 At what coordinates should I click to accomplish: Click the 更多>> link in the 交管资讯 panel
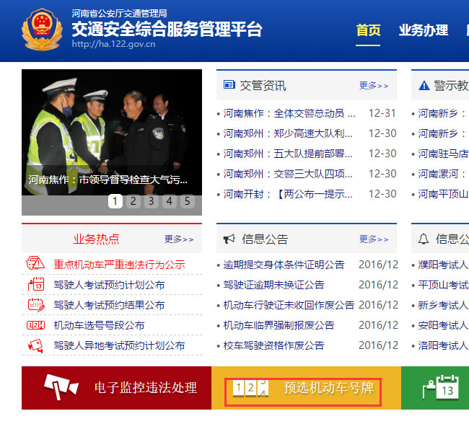tap(374, 86)
